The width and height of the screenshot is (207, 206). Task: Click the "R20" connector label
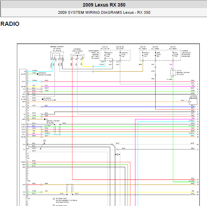[x=29, y=181]
